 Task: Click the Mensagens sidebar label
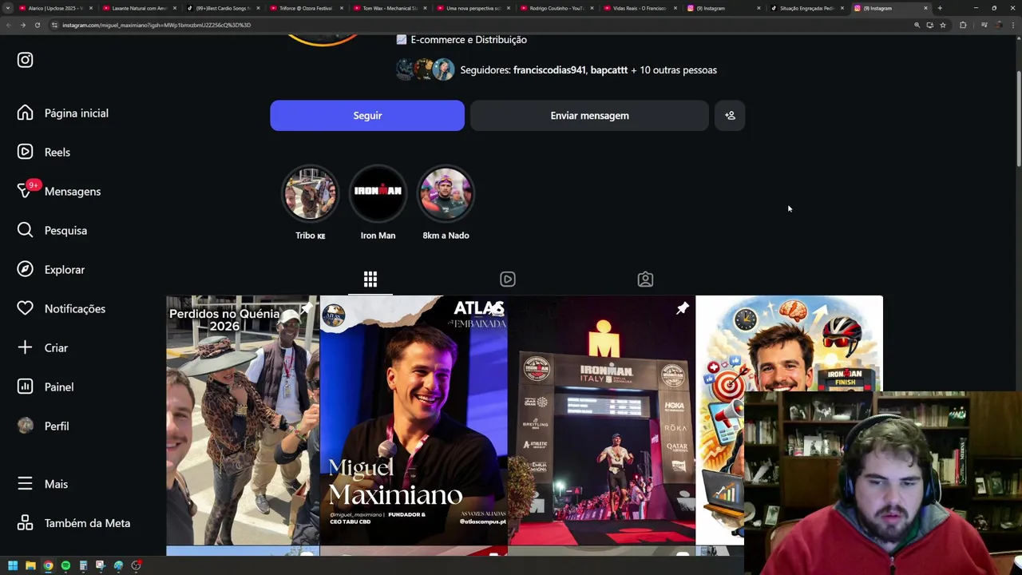tap(73, 192)
